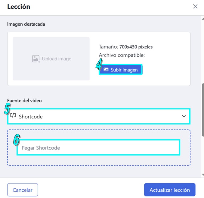Click the Shortcode bracket icon

[13, 115]
